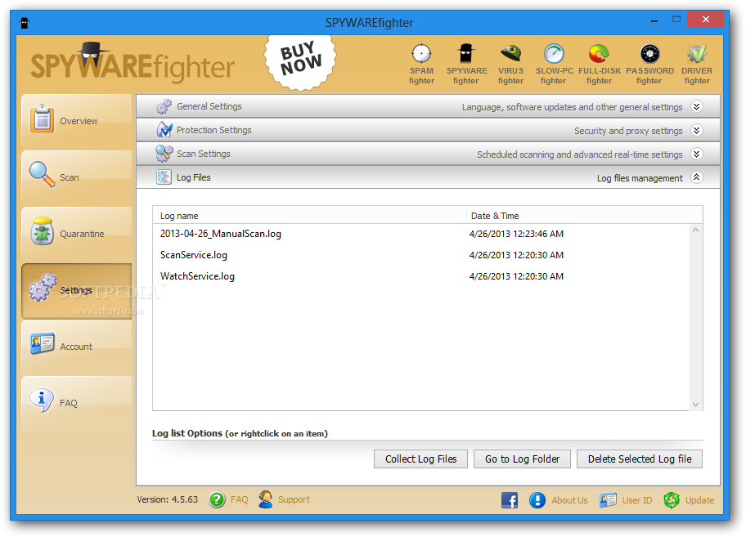
Task: Close the SPYWAREfighter window
Action: pos(706,19)
